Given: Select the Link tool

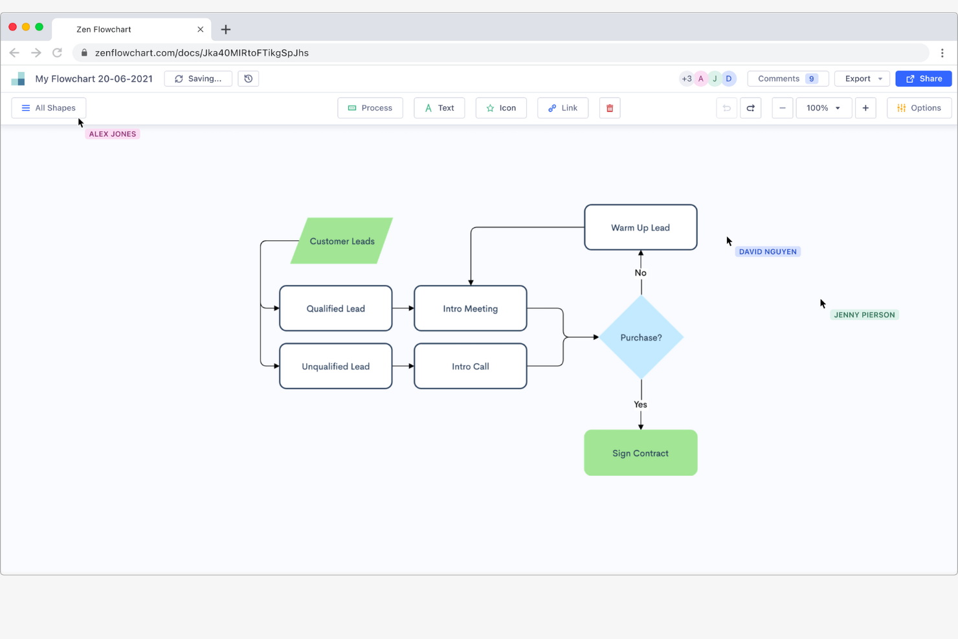Looking at the screenshot, I should [x=562, y=107].
